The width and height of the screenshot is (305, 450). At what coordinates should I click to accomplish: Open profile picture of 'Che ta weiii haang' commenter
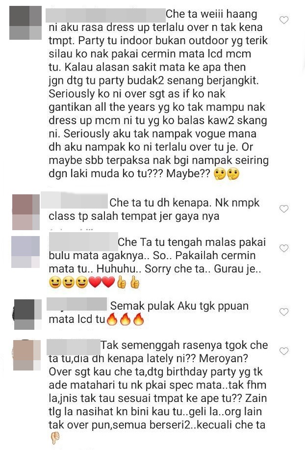25,23
